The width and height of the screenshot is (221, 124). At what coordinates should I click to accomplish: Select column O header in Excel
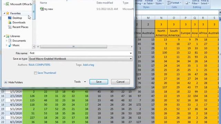click(x=174, y=18)
